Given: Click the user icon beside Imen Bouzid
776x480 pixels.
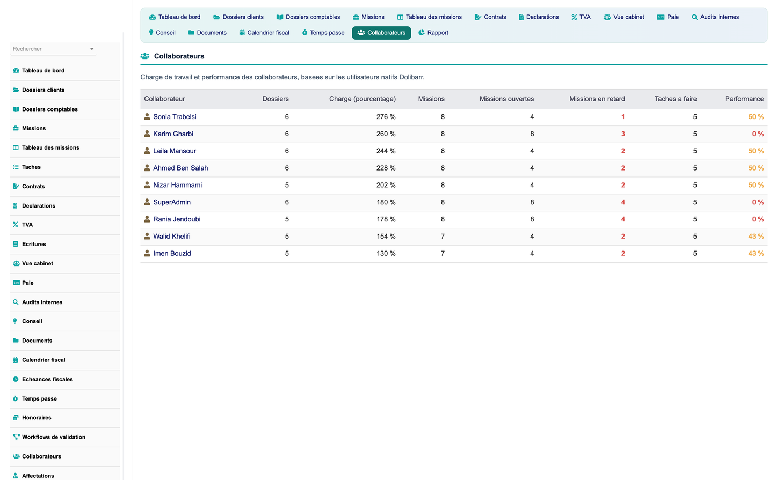Looking at the screenshot, I should [x=147, y=253].
